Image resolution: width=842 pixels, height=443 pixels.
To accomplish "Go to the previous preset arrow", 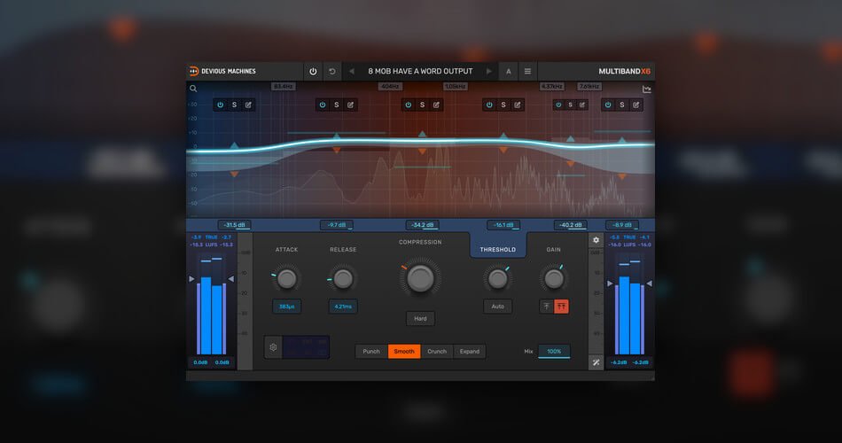I will pos(352,72).
